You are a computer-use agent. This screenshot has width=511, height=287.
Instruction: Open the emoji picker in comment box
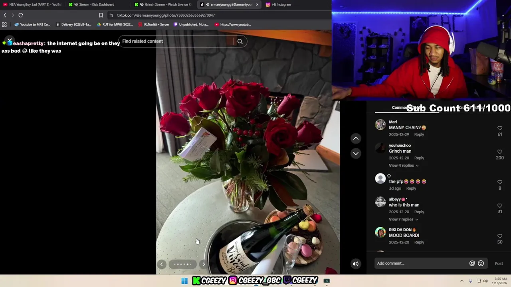pyautogui.click(x=481, y=263)
